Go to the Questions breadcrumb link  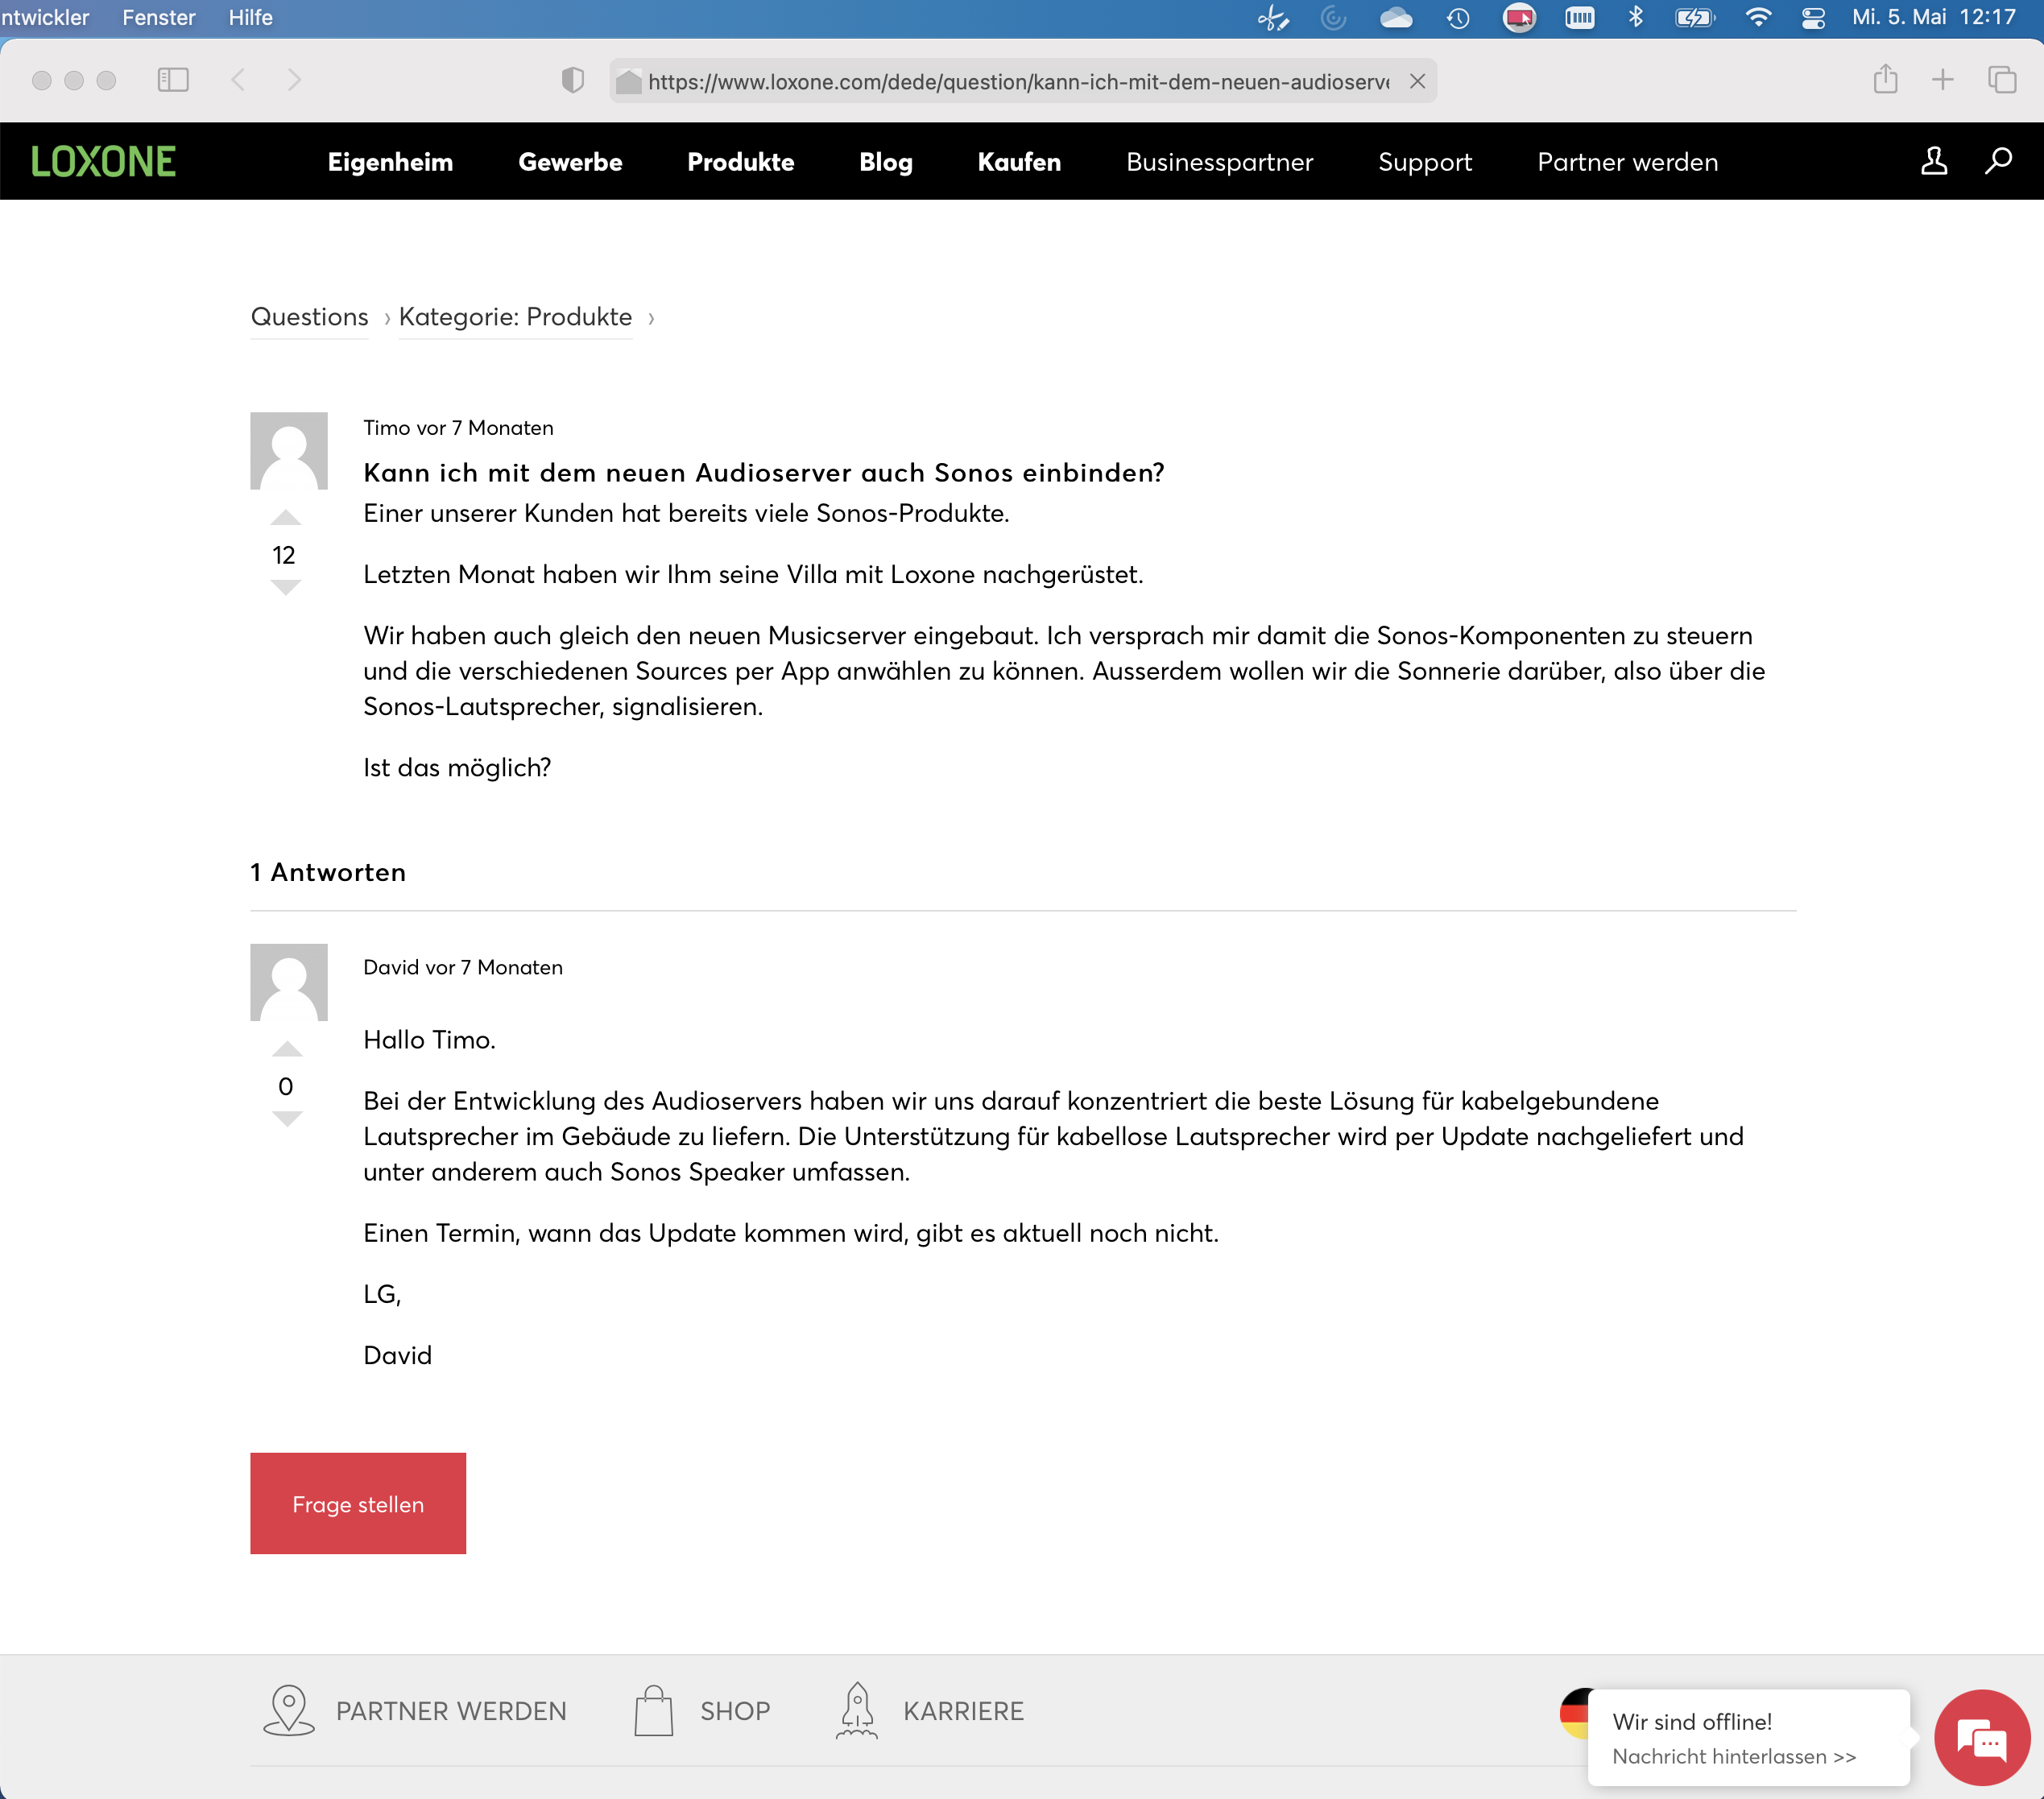[309, 317]
